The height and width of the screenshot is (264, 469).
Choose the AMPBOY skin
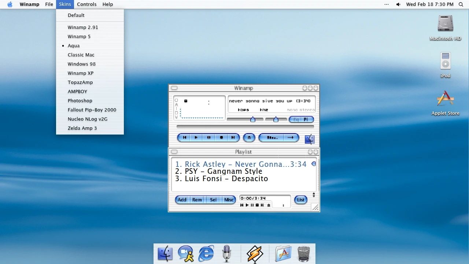tap(90, 91)
